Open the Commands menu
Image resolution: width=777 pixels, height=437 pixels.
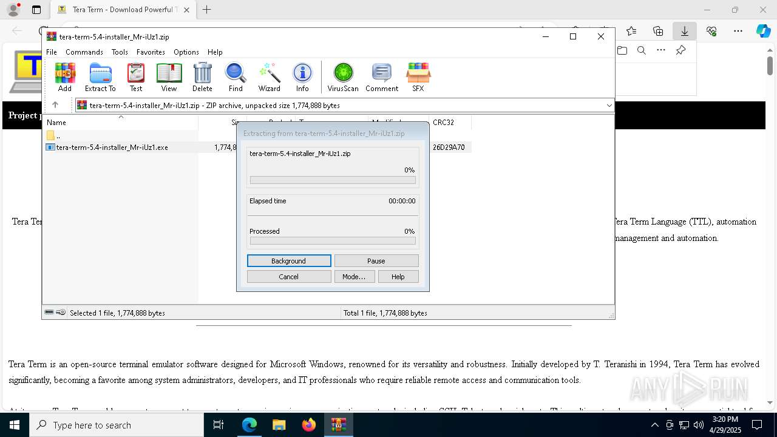[84, 52]
